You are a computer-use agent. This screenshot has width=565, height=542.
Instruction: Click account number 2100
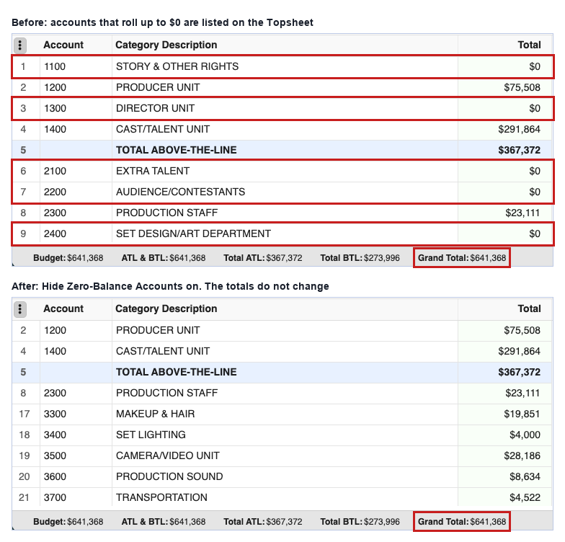55,172
